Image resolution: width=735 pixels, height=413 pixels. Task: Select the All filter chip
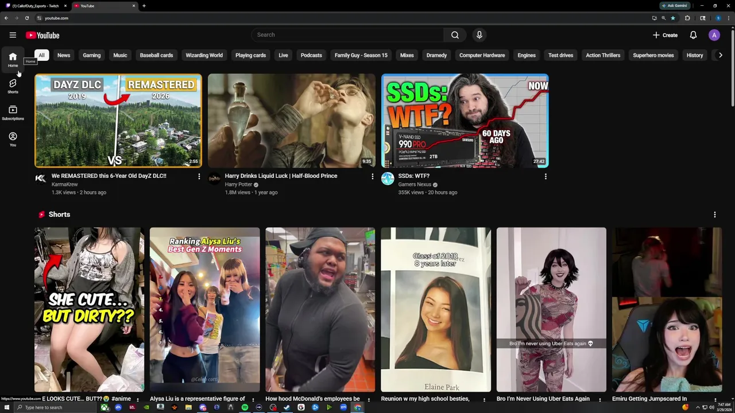(x=41, y=55)
